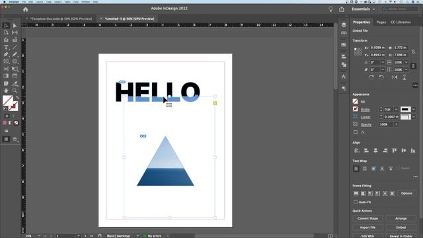
Task: Select the Selection tool arrow
Action: [x=6, y=25]
